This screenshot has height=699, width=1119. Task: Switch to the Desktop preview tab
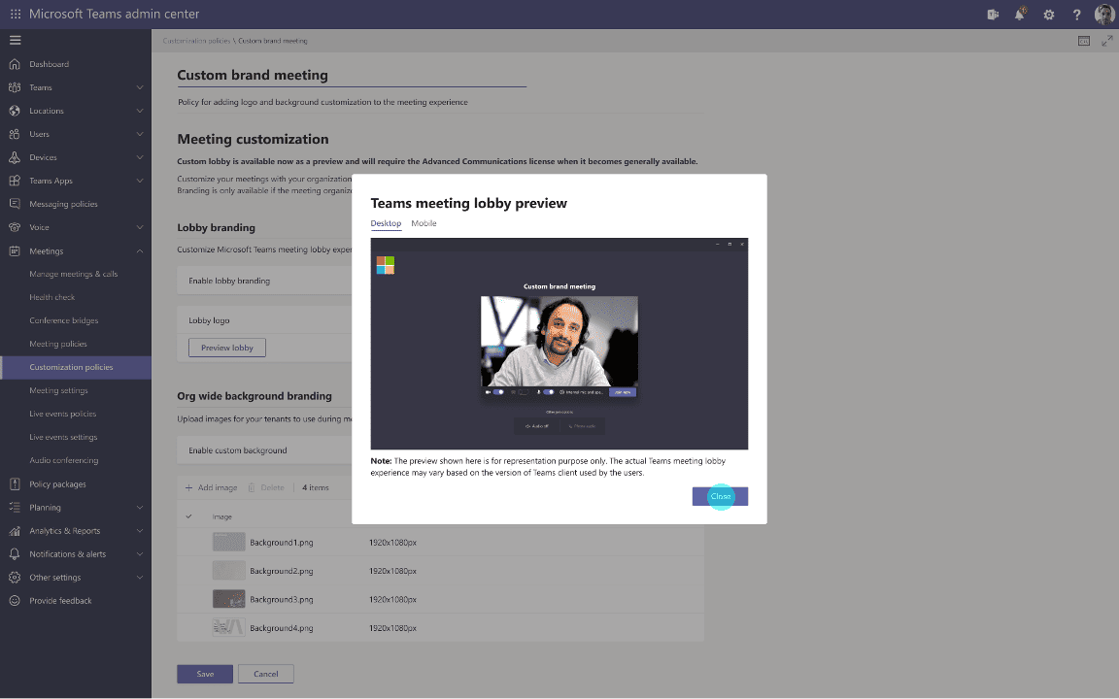tap(386, 223)
